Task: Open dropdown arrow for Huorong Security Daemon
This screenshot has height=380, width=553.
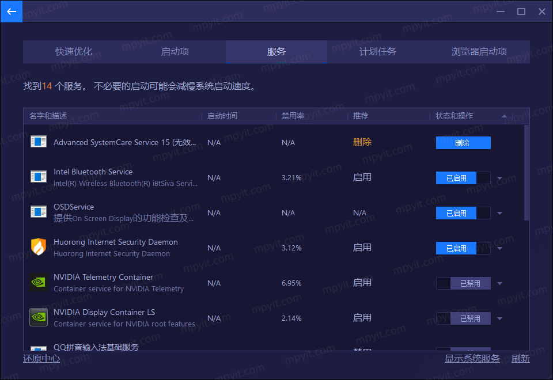Action: [500, 248]
